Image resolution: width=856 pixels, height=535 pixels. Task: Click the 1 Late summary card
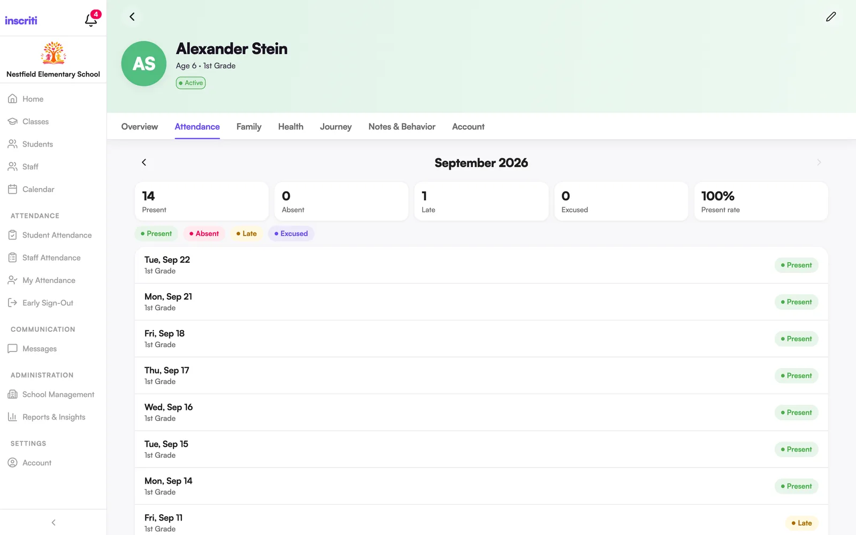(481, 201)
